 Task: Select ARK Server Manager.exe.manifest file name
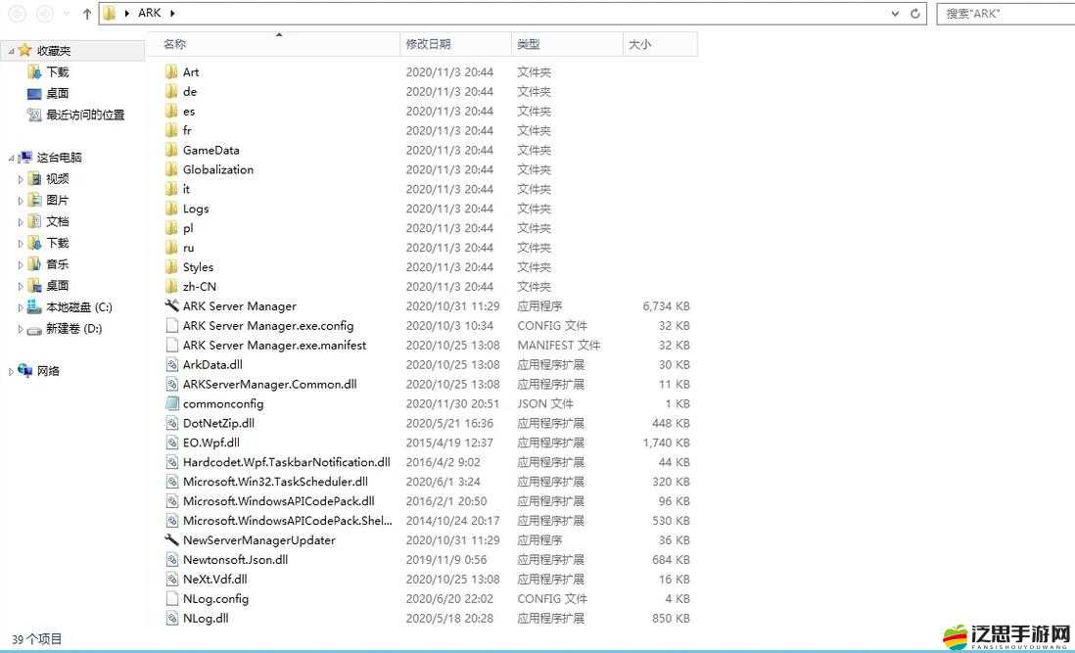274,346
